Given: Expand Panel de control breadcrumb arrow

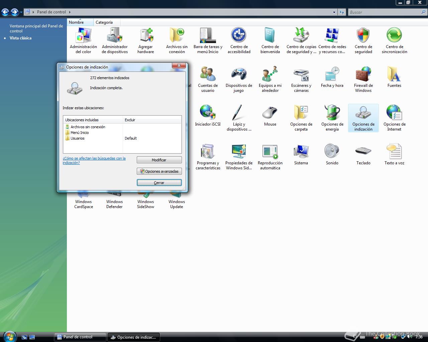Looking at the screenshot, I should coord(70,12).
